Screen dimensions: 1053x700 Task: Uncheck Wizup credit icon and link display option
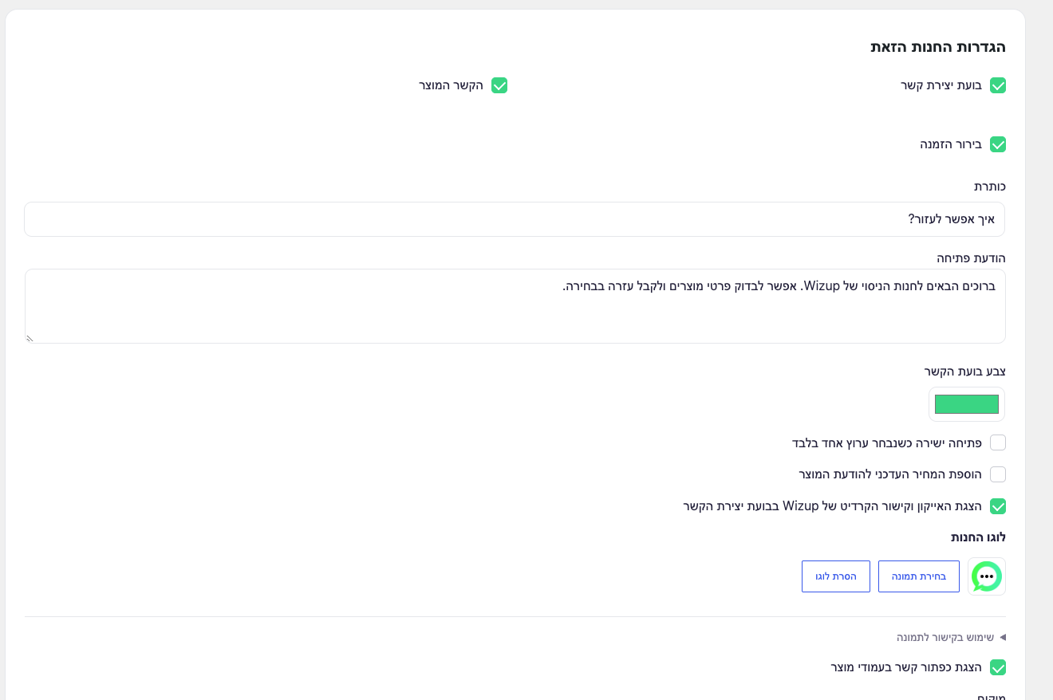pos(997,506)
